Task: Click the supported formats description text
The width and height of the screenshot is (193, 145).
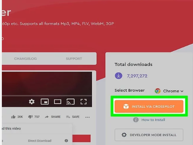Action: pos(58,23)
